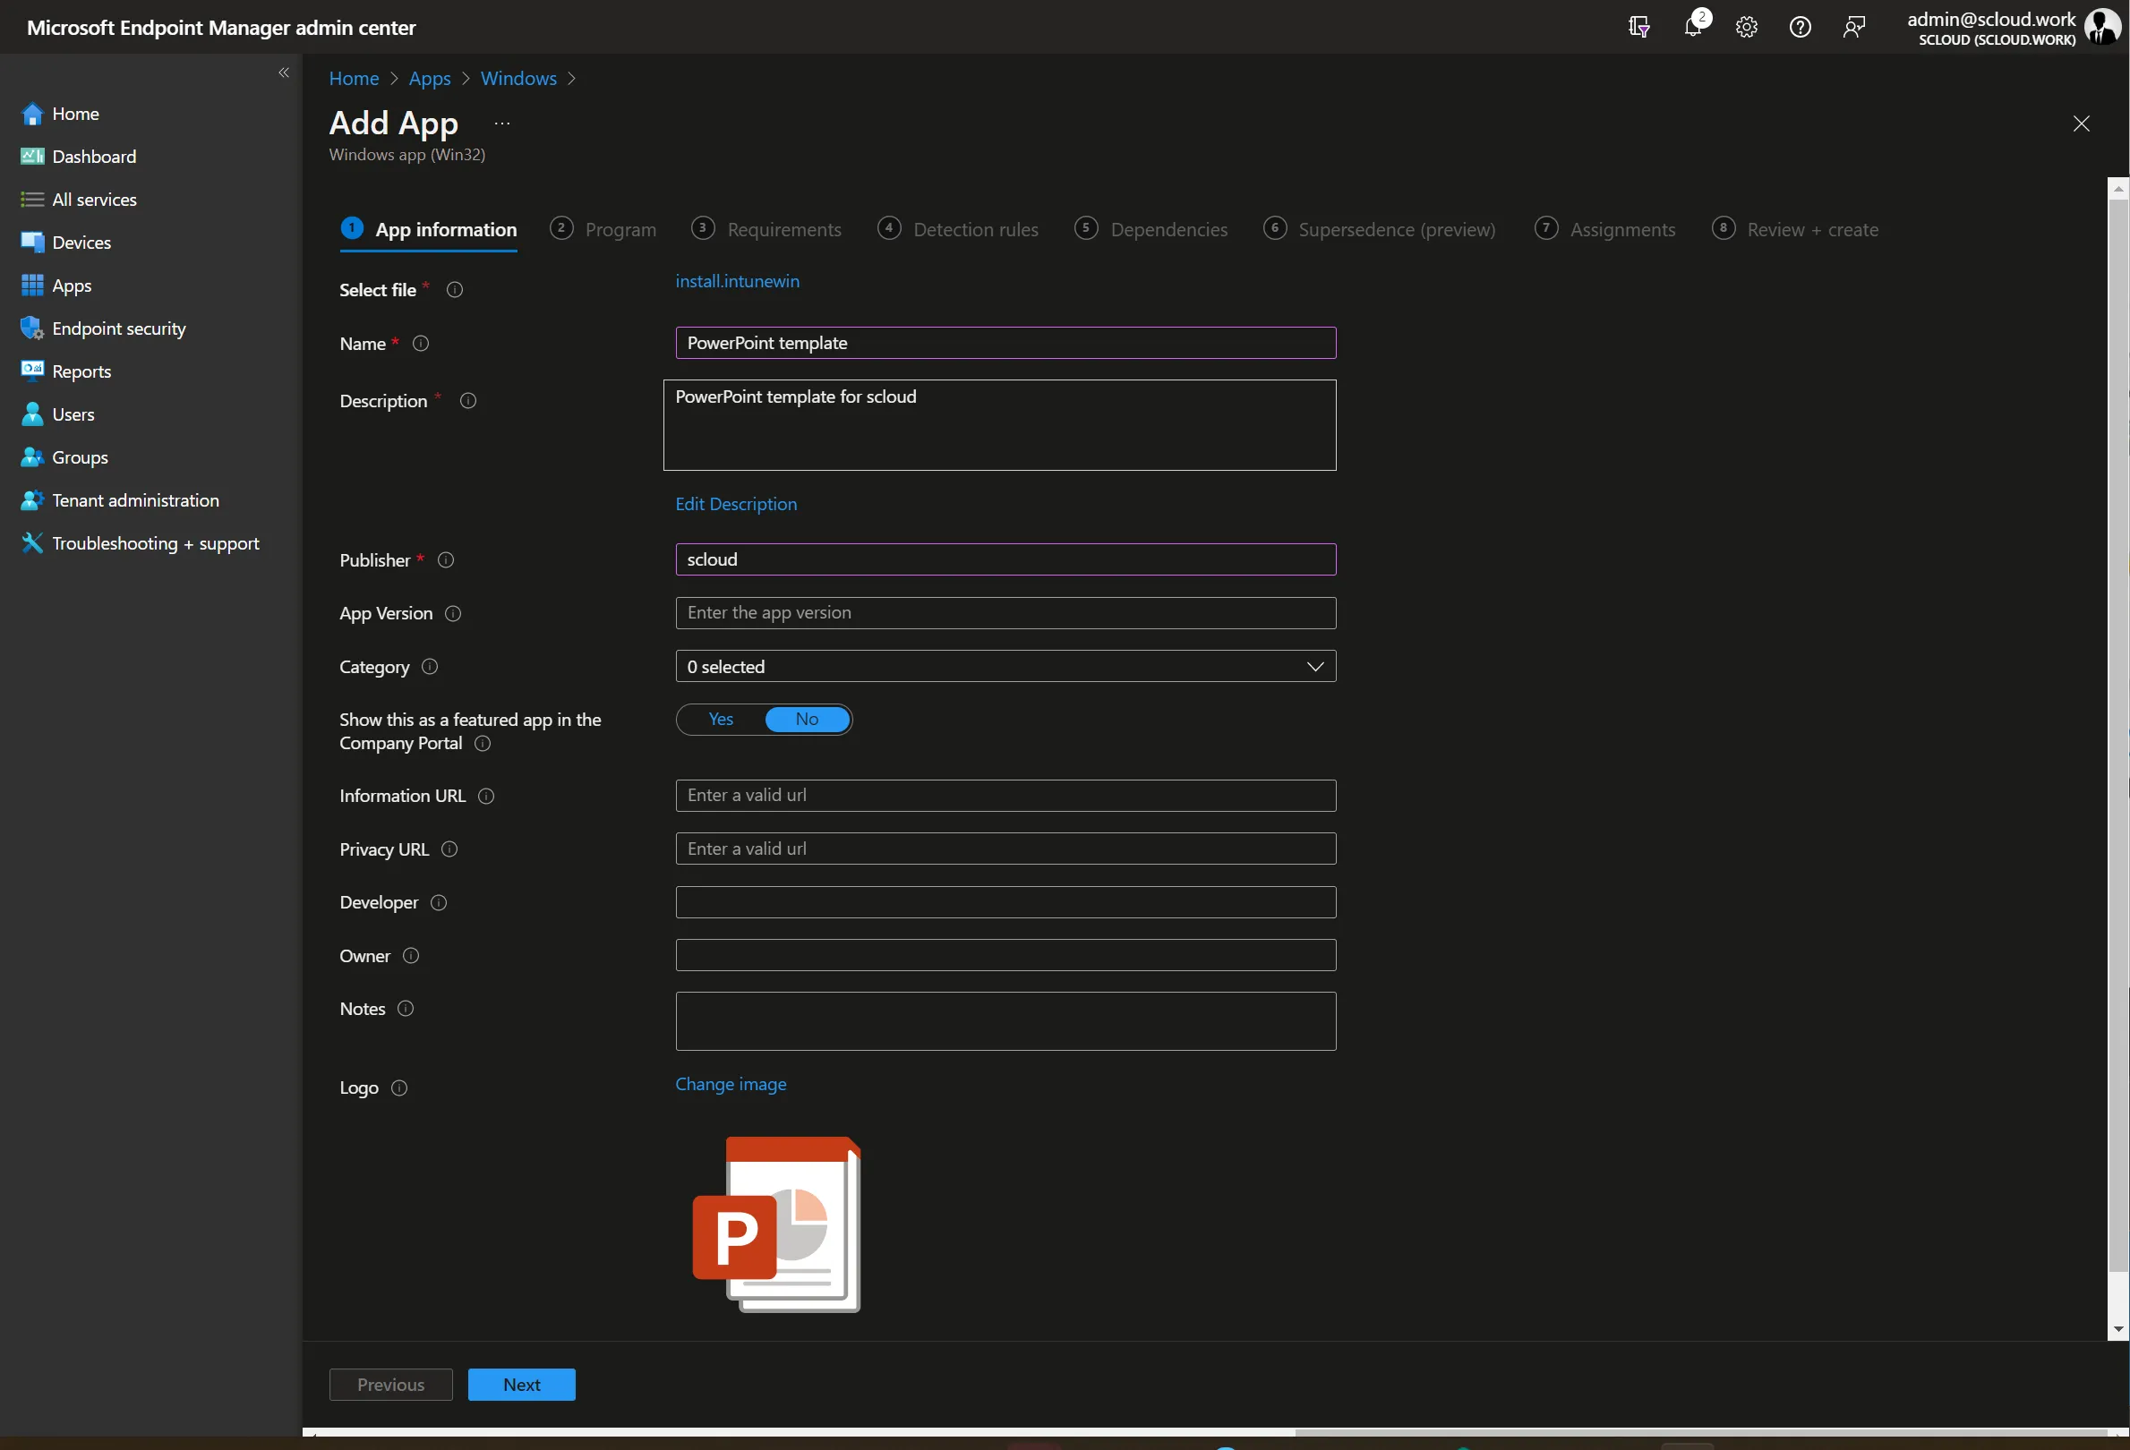
Task: Click the Description text box
Action: 1000,426
